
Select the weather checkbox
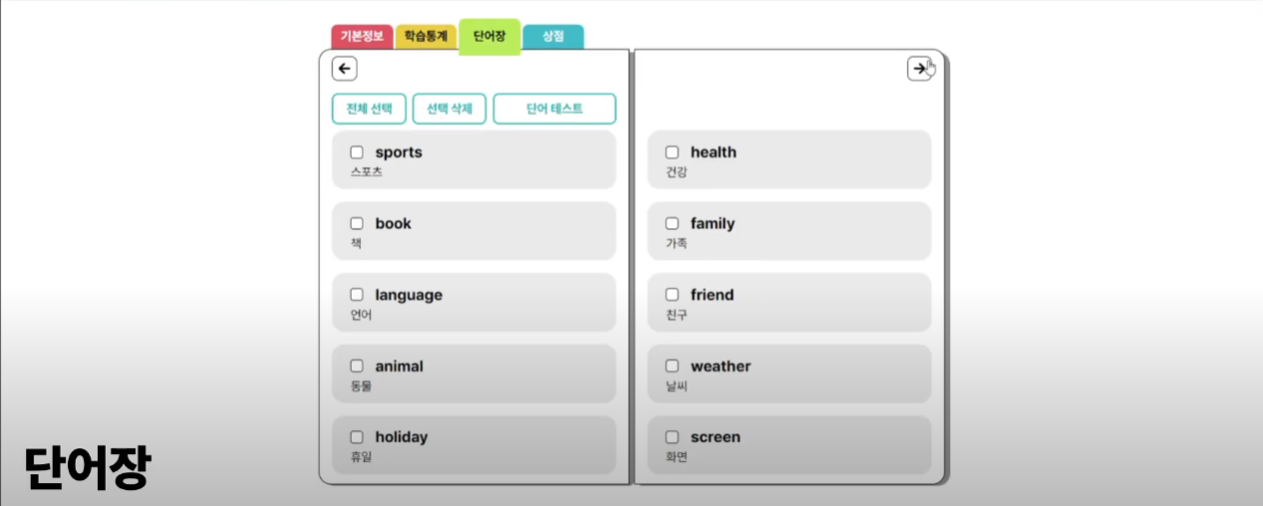coord(672,367)
